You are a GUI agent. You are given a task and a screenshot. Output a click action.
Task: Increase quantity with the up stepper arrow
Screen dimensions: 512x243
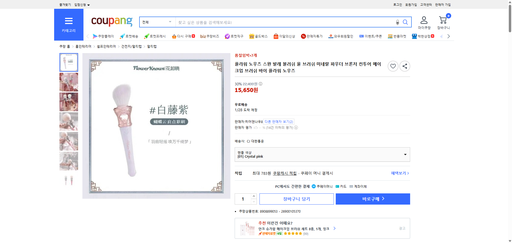(254, 196)
